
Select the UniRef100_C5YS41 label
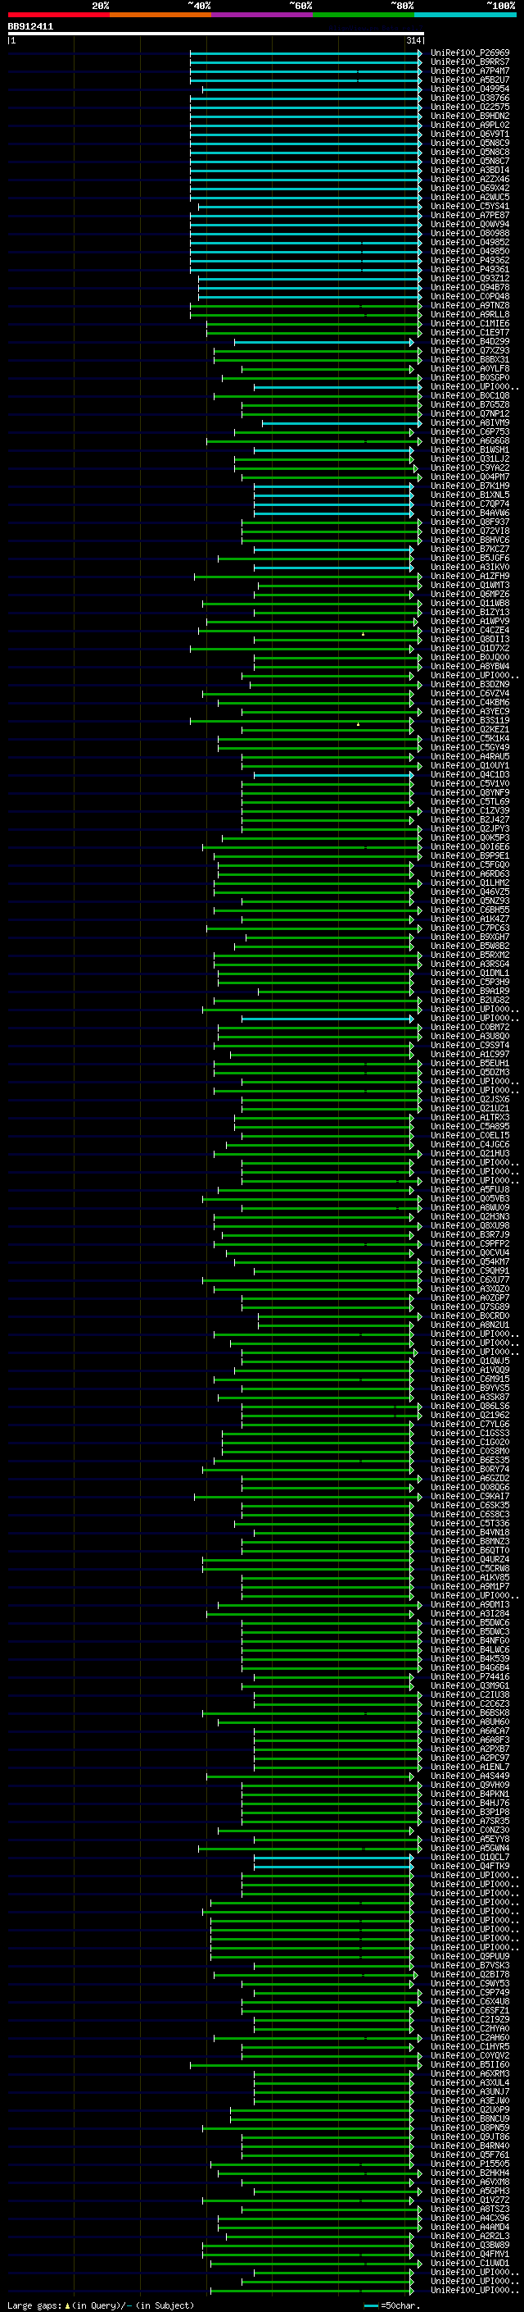[x=470, y=207]
